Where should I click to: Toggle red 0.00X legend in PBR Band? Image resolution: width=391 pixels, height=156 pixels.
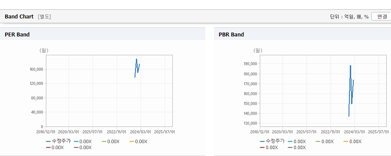[x=269, y=147]
